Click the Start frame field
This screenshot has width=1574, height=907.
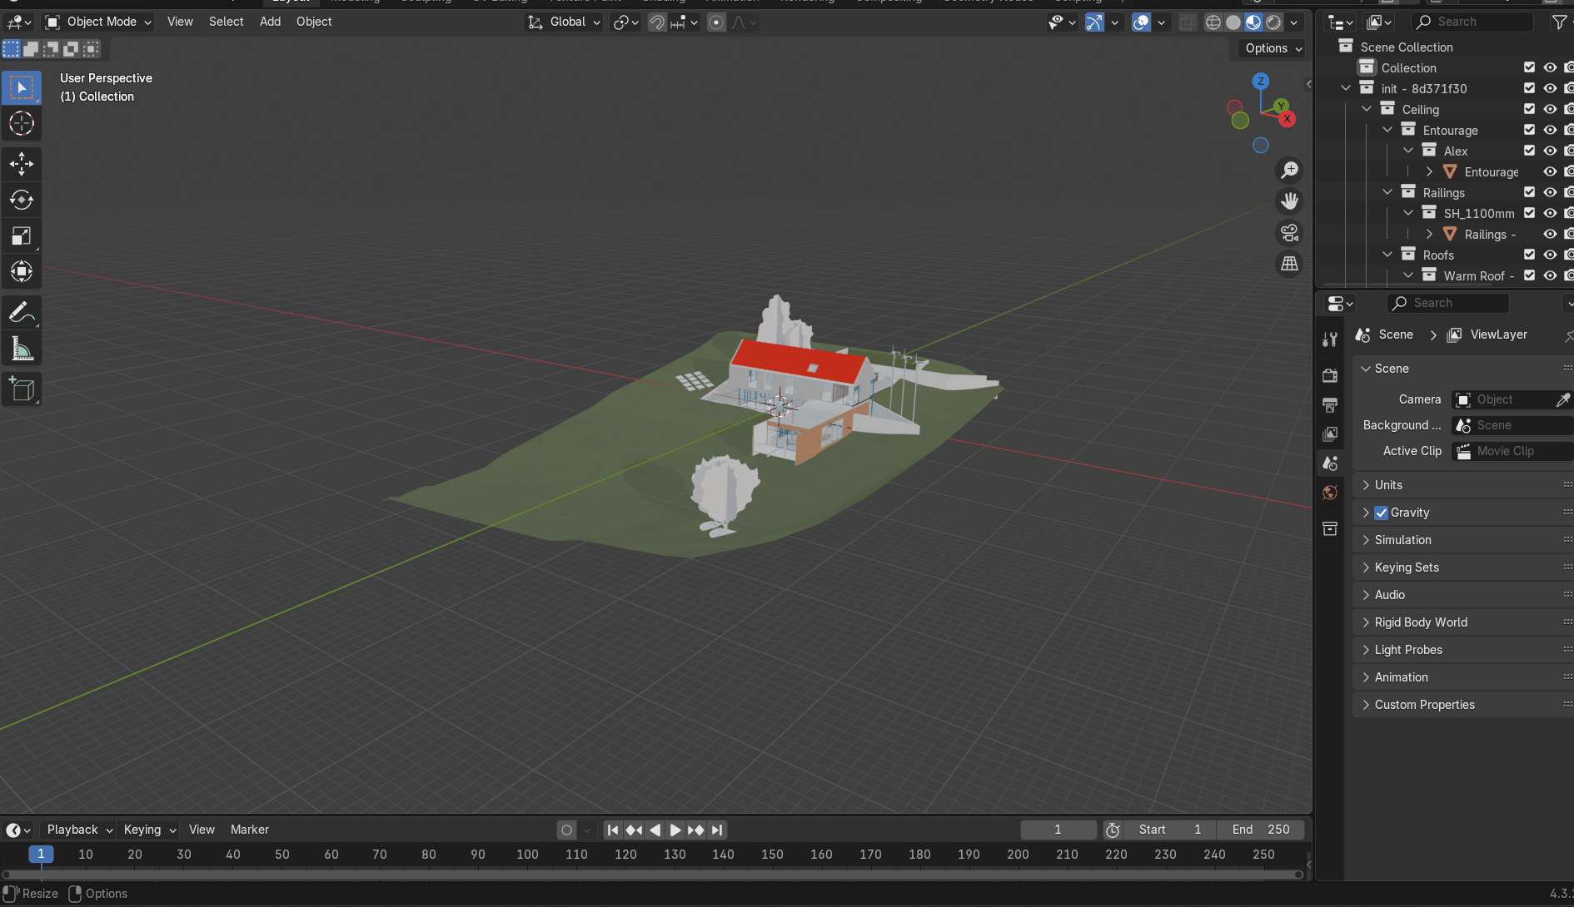(1169, 830)
